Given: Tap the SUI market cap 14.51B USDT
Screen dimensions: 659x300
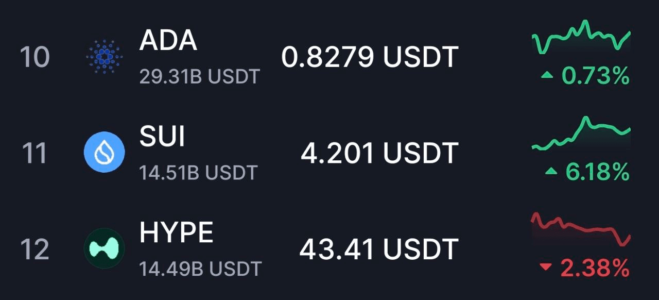Looking at the screenshot, I should pyautogui.click(x=198, y=173).
